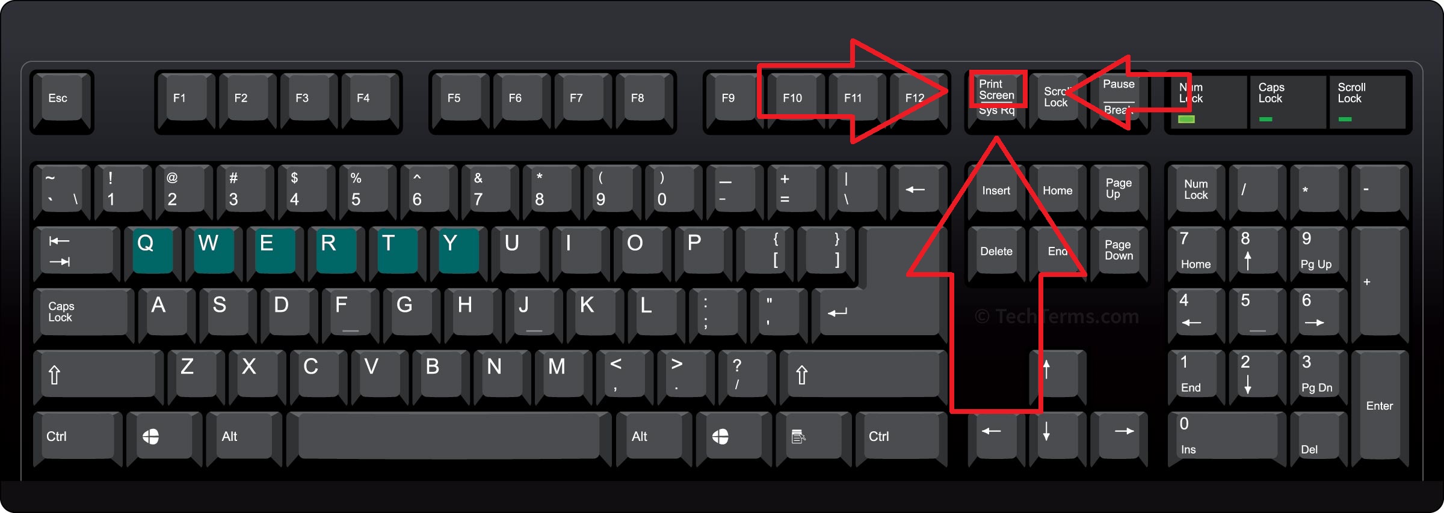
Task: Click the Tab key with double arrows
Action: pos(75,253)
